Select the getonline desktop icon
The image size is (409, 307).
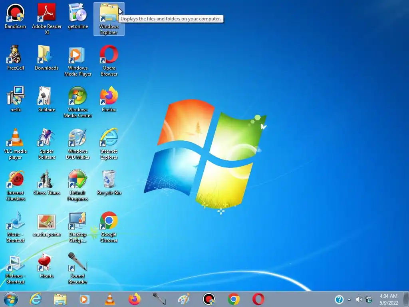pos(78,16)
